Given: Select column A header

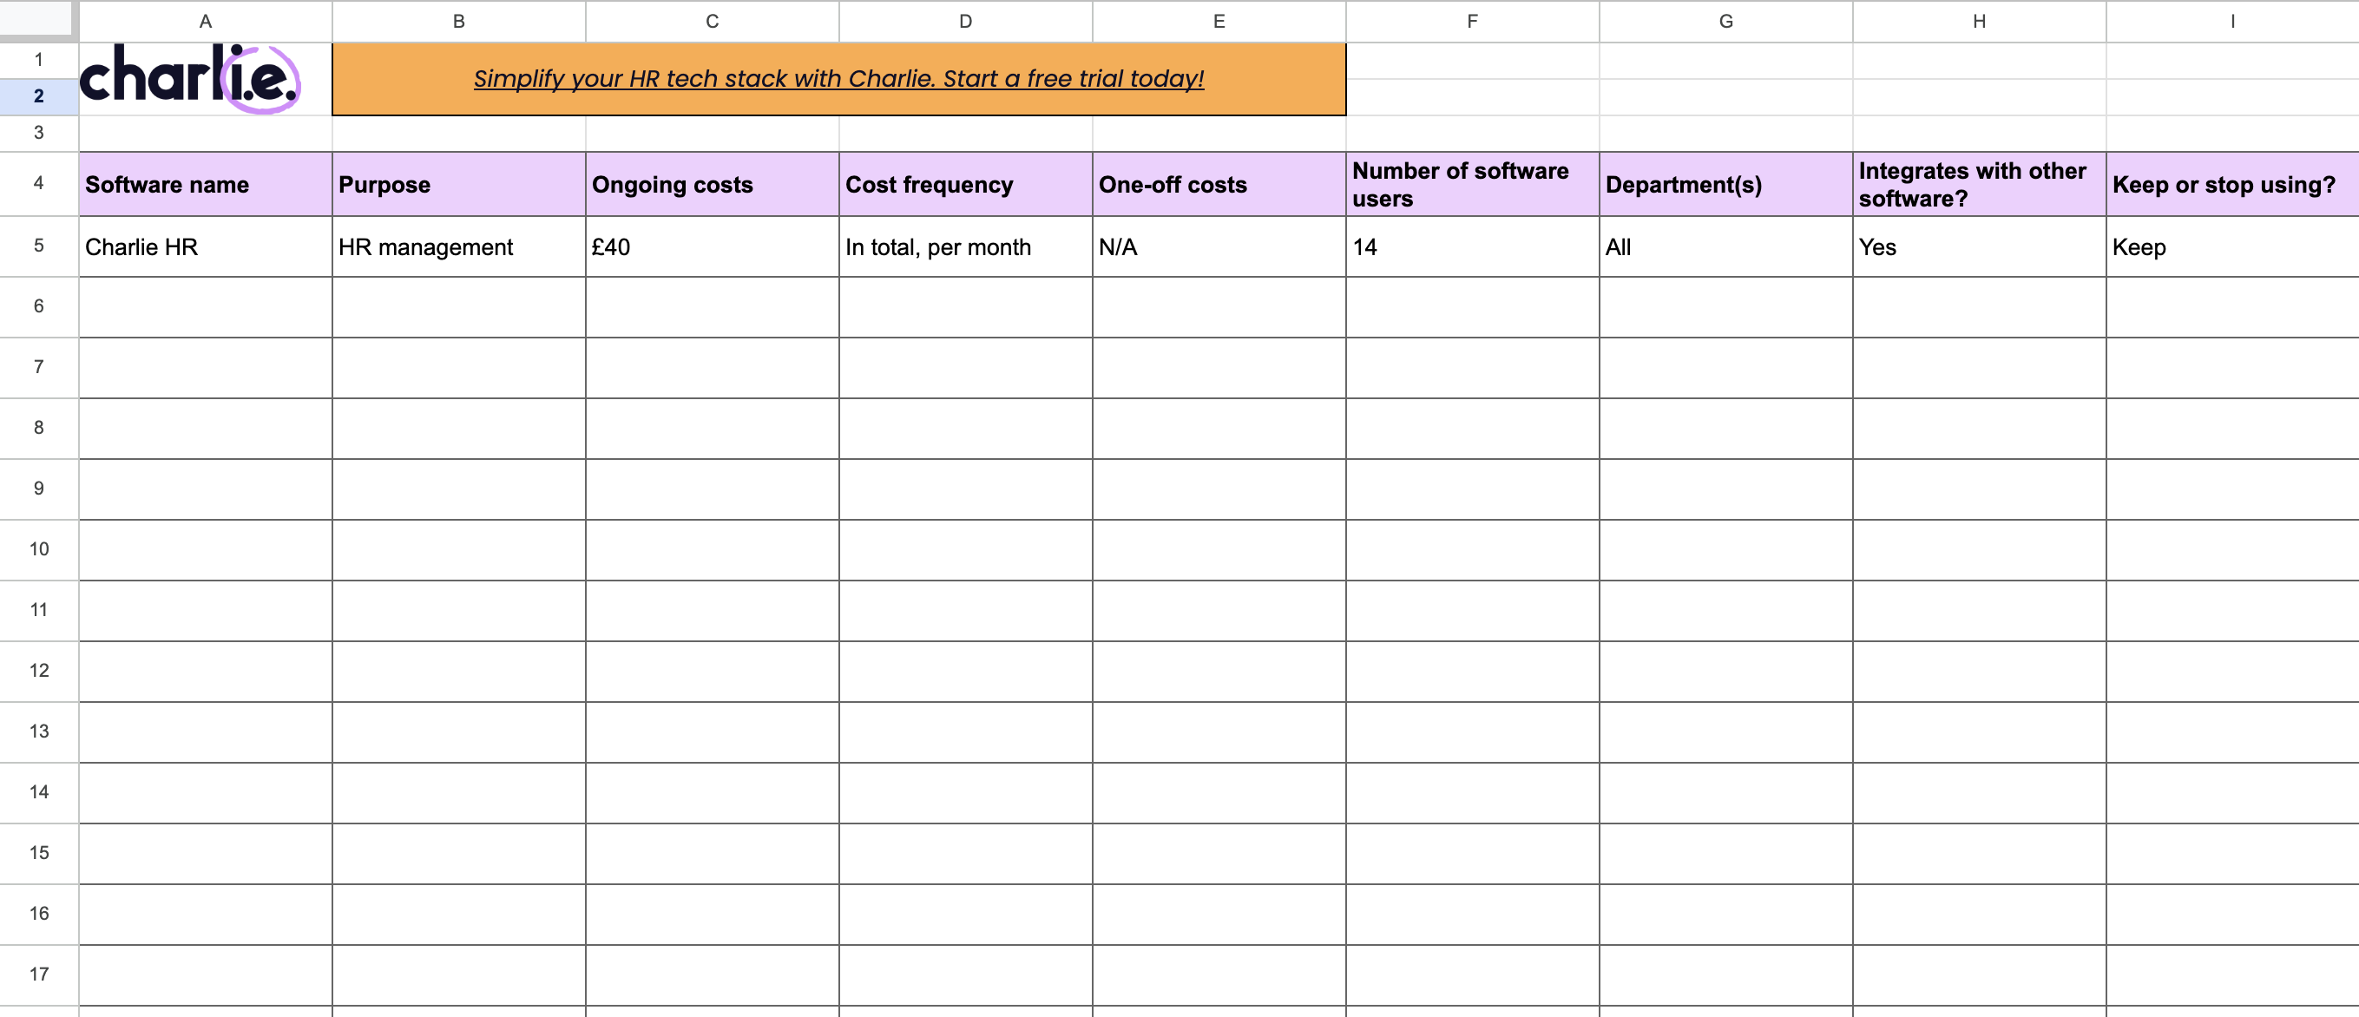Looking at the screenshot, I should click(205, 21).
